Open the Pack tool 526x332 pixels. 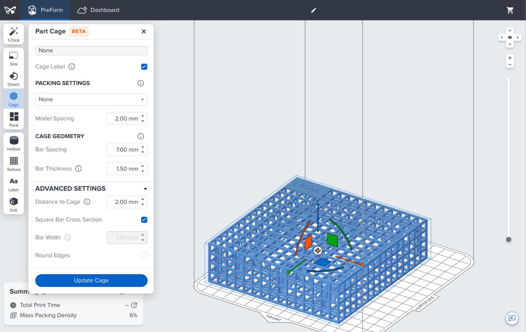pyautogui.click(x=14, y=119)
